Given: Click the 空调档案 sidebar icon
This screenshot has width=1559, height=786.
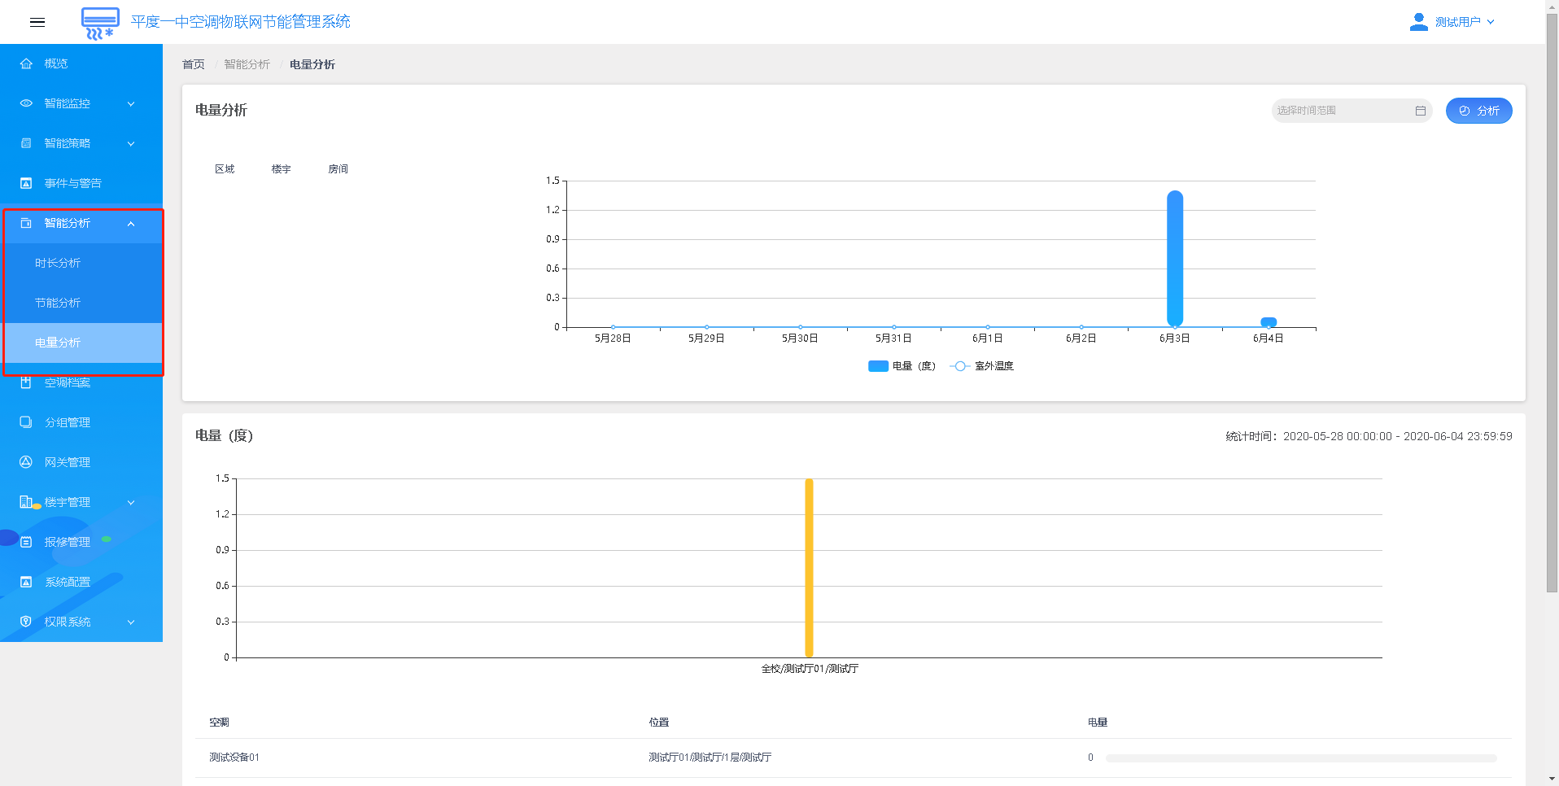Looking at the screenshot, I should pos(26,382).
